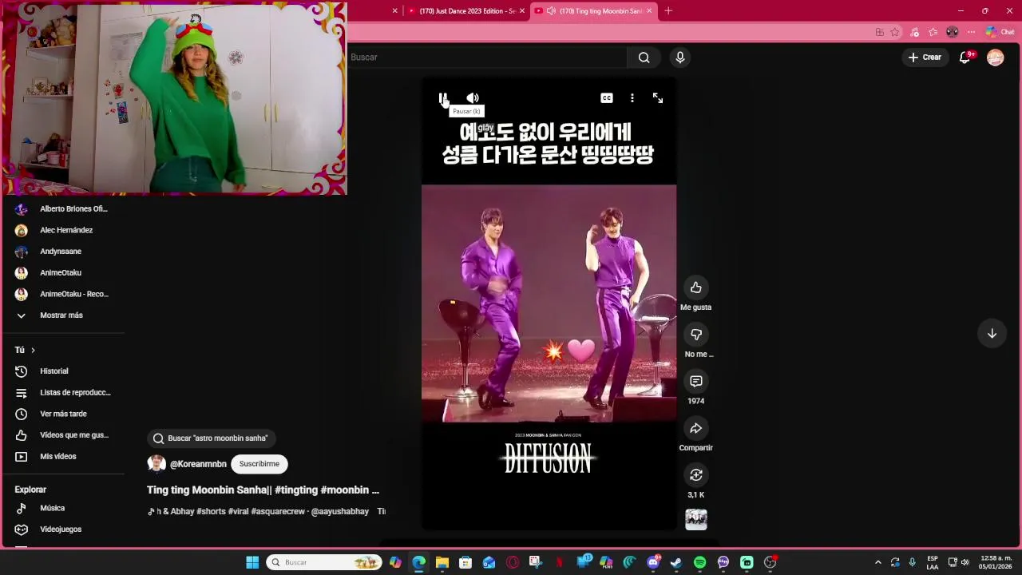Switch ESP LAA keyboard language
Screen dimensions: 1022x575
(933, 562)
